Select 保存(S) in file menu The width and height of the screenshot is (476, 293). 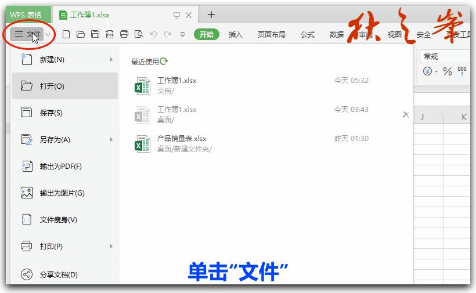pos(65,113)
